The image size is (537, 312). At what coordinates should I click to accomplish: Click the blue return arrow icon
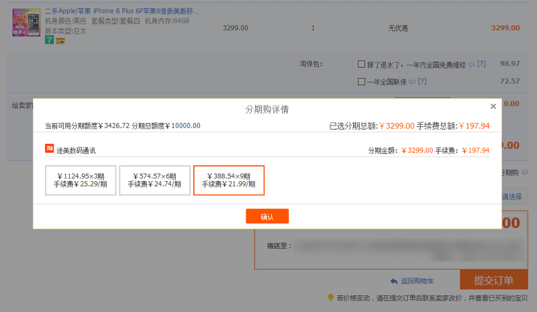(394, 280)
